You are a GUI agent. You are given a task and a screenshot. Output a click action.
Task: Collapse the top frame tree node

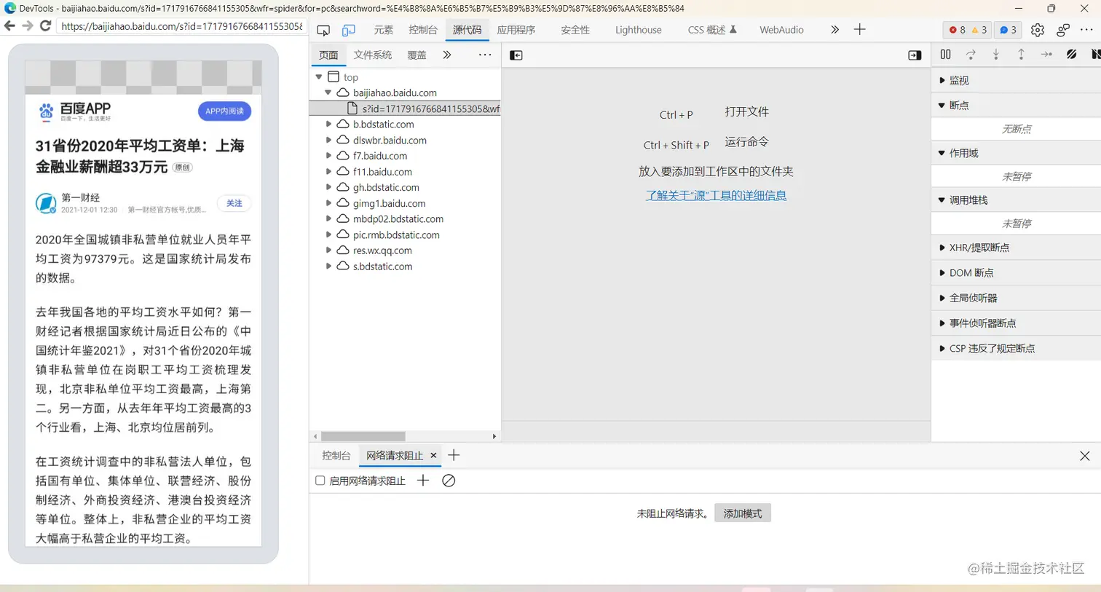[319, 77]
